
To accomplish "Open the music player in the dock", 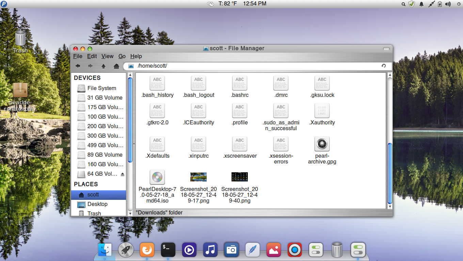I will pyautogui.click(x=210, y=250).
